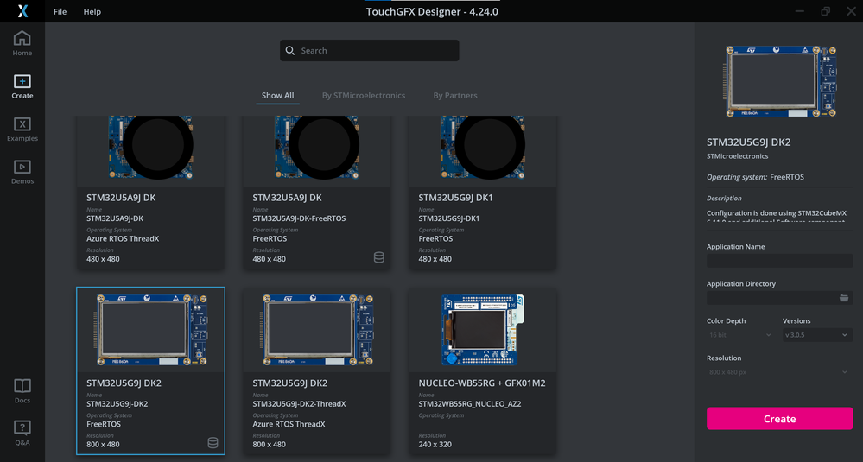Click Operating system FreeRTOS text in details
Screen dimensions: 863x462
(x=755, y=177)
